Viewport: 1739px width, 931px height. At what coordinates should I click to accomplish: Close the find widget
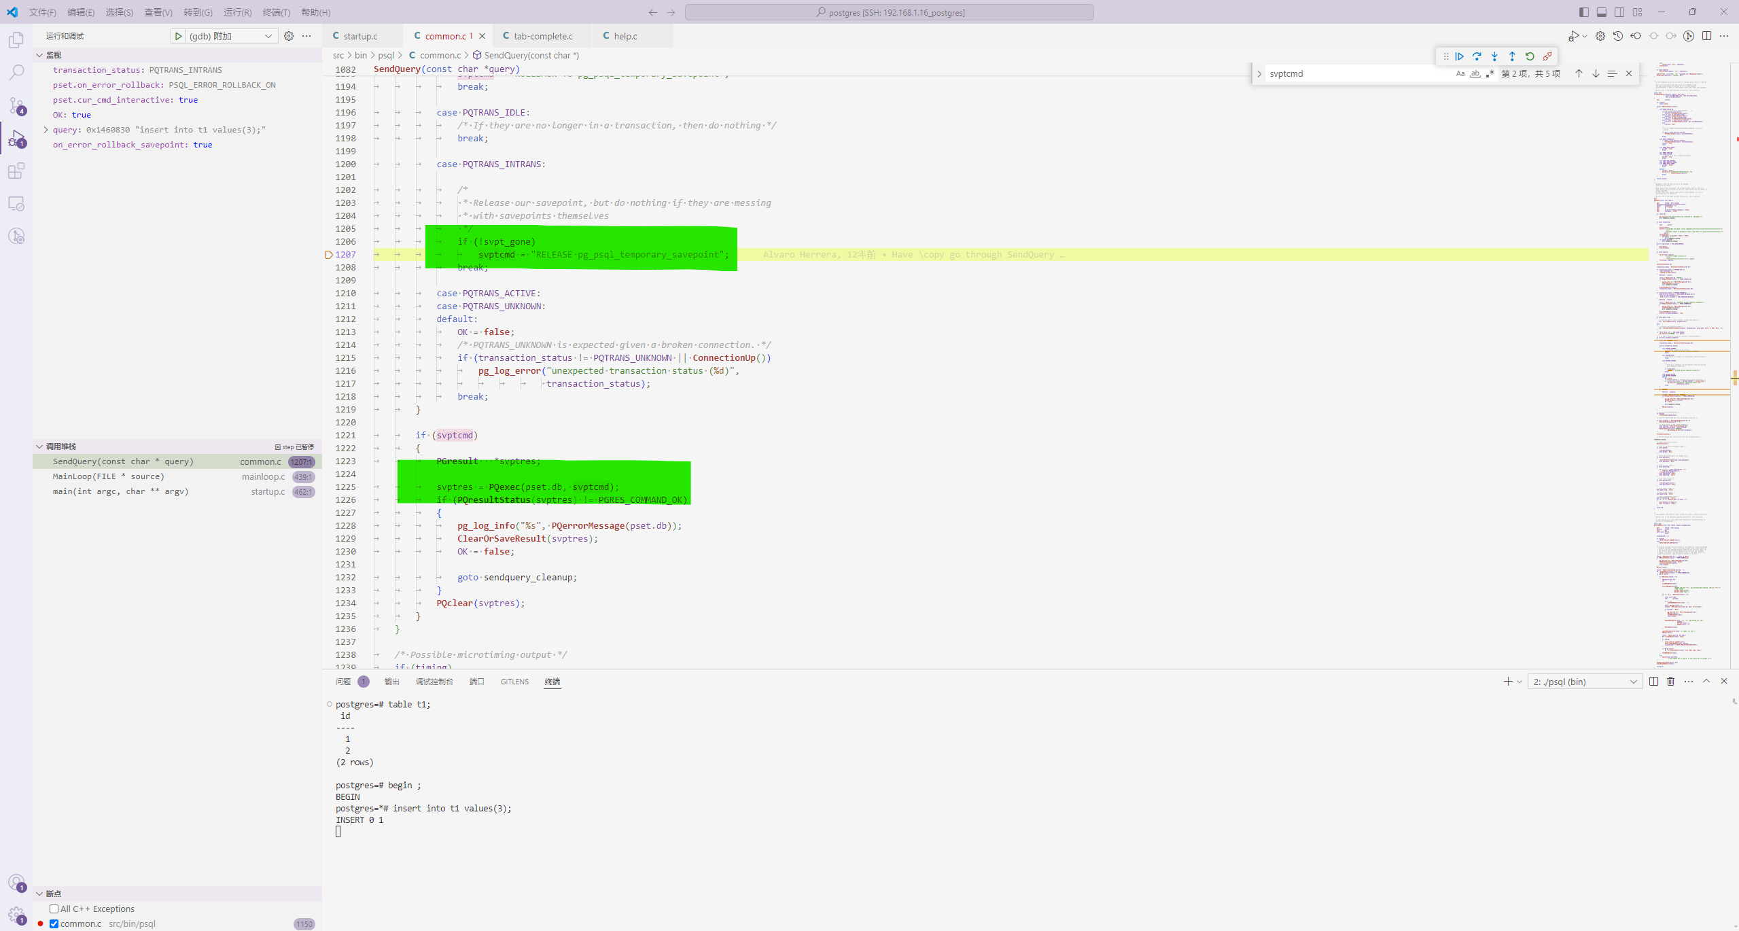(x=1629, y=73)
